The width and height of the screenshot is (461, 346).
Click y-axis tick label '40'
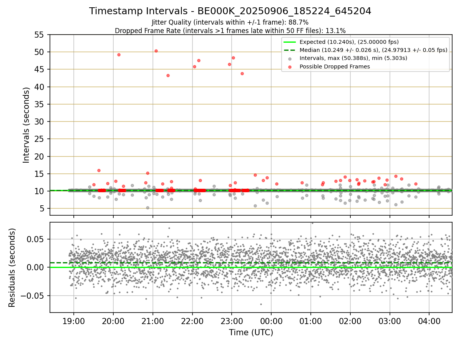[x=40, y=87]
